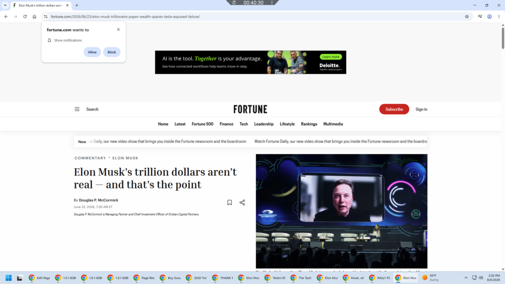Sign in to Fortune
The image size is (505, 284).
(421, 109)
